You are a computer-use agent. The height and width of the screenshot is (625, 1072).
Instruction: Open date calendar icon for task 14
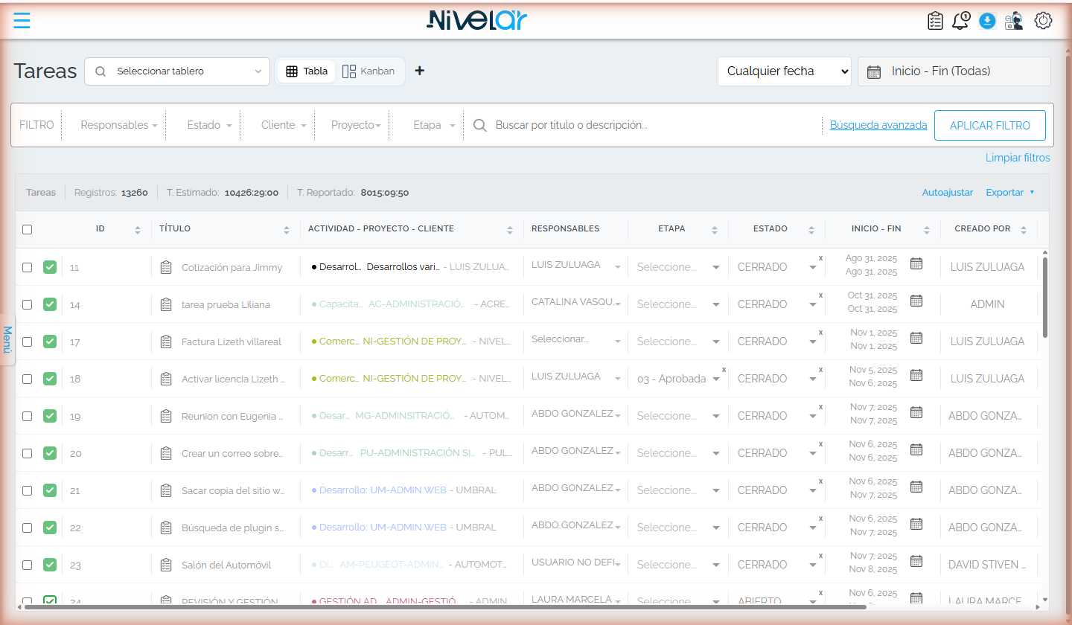click(x=916, y=301)
